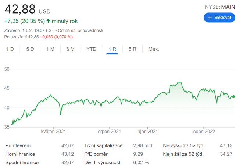Viewport: 239px width, 166px height.
Task: Open the 1 M chart range
Action: pos(50,49)
